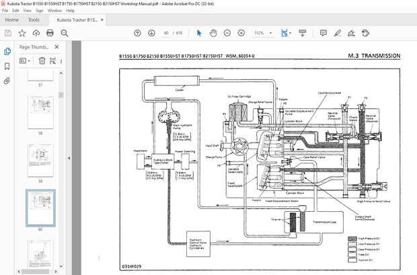Open thumbnail options dropdown menu
The height and width of the screenshot is (275, 417).
pos(25,61)
